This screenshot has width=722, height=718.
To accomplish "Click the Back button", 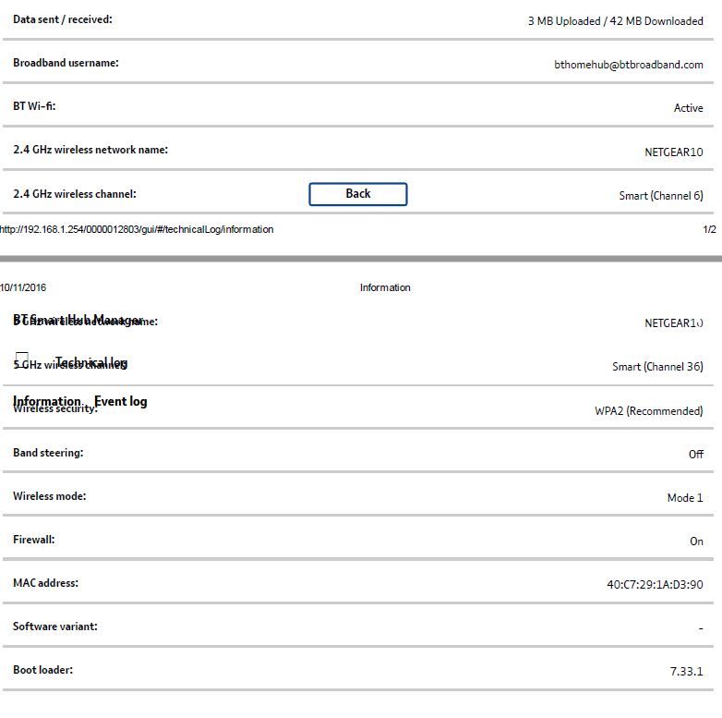I will [x=358, y=194].
